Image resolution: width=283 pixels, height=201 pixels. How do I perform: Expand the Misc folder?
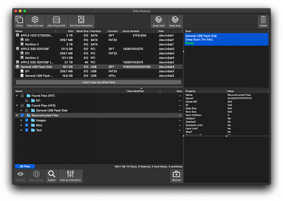coord(21,125)
